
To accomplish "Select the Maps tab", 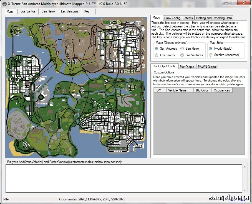I will (156, 17).
